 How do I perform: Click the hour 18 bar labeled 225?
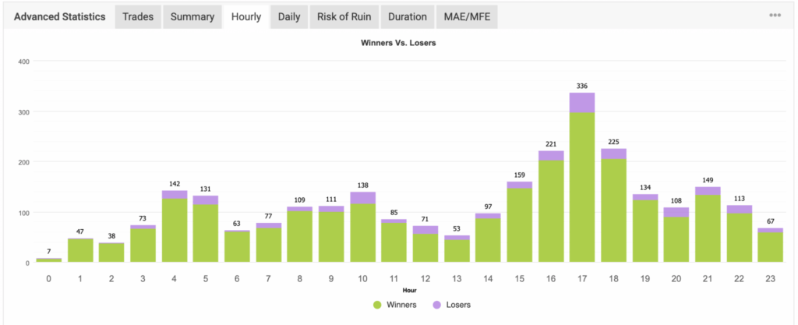[x=614, y=206]
